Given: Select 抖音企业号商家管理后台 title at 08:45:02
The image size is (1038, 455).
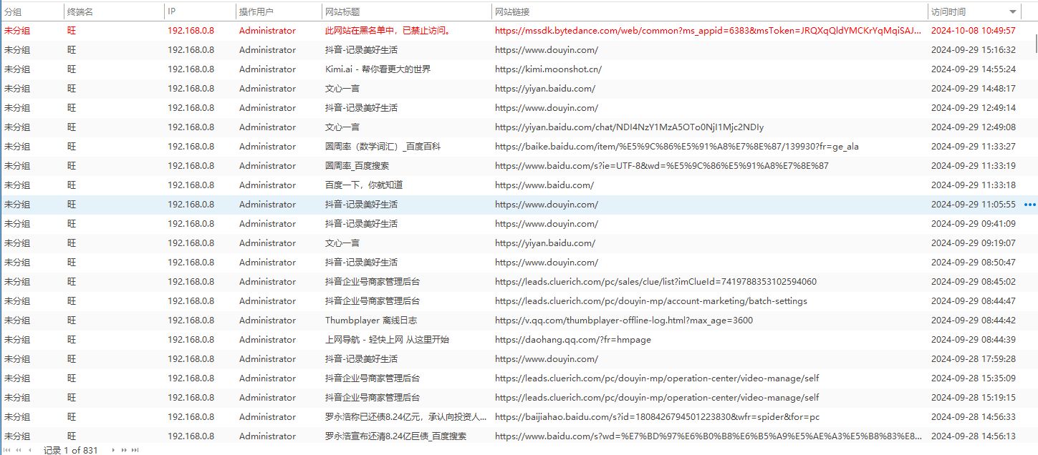Looking at the screenshot, I should click(373, 282).
